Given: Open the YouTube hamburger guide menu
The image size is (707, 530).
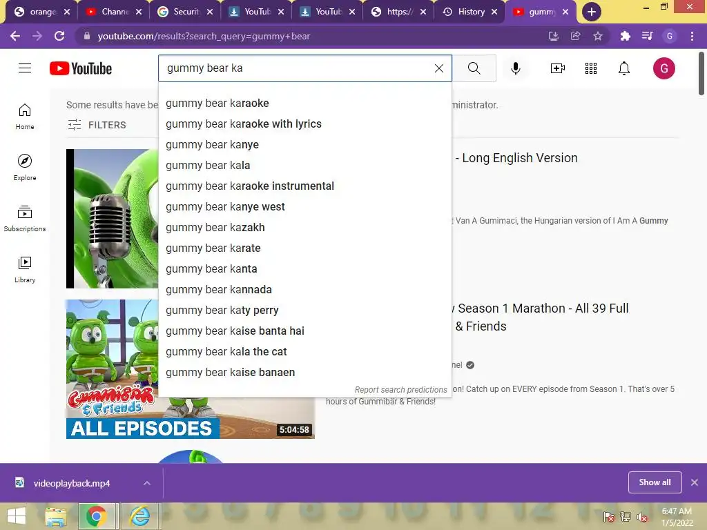Looking at the screenshot, I should pos(25,68).
